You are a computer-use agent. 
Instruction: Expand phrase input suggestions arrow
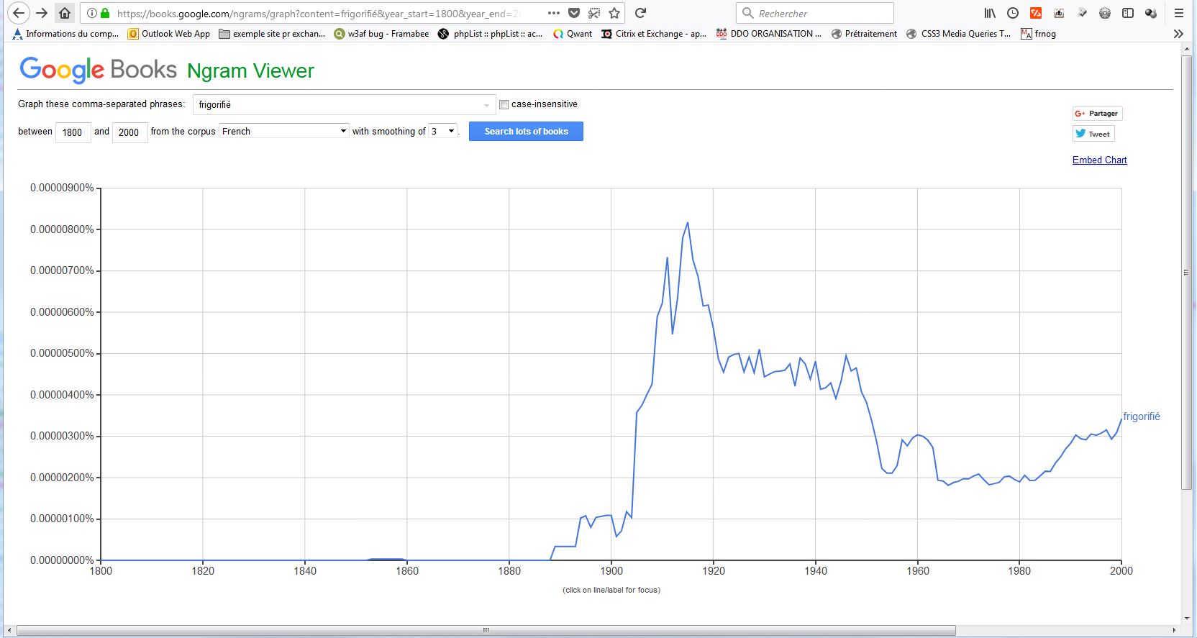(487, 105)
